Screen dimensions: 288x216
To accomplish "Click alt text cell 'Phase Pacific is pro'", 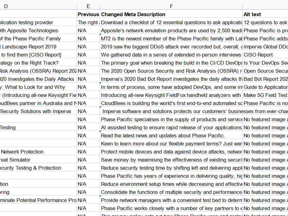I will [x=265, y=31].
